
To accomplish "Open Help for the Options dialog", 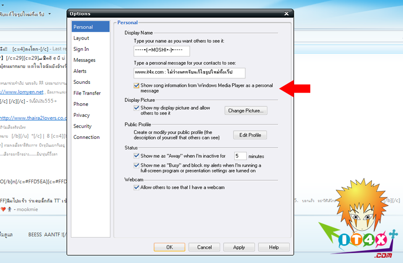I will [274, 247].
